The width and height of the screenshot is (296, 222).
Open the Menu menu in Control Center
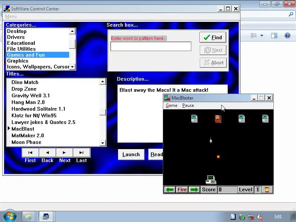pyautogui.click(x=11, y=16)
